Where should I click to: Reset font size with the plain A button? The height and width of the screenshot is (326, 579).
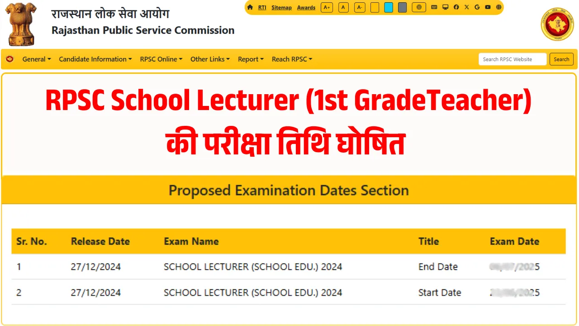pos(343,7)
